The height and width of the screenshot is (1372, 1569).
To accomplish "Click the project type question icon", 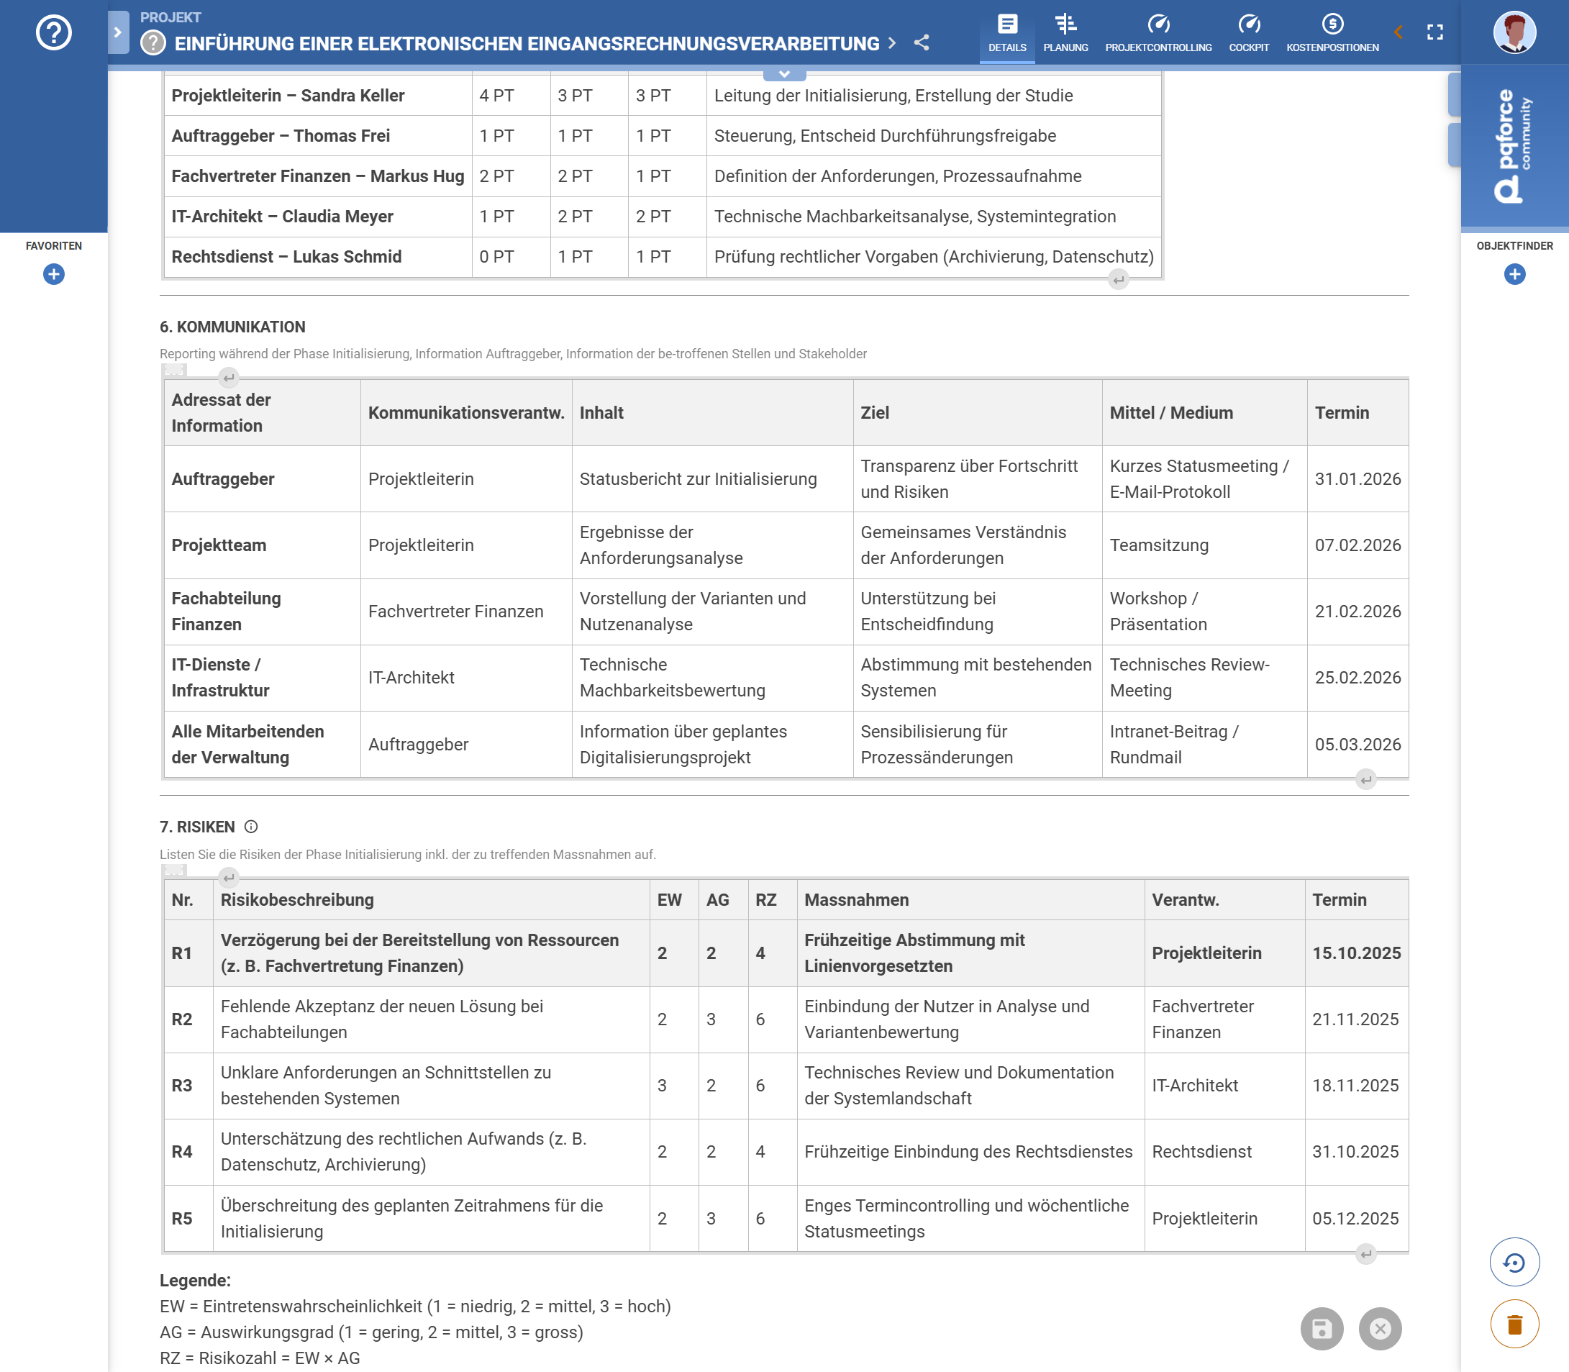I will [x=153, y=43].
